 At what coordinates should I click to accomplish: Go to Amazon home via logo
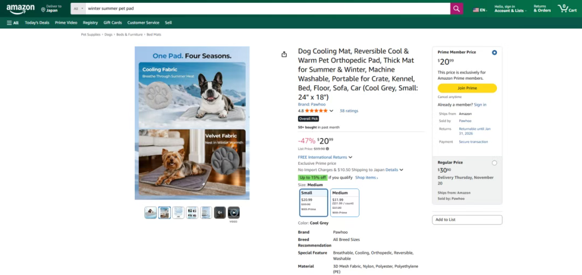(20, 8)
